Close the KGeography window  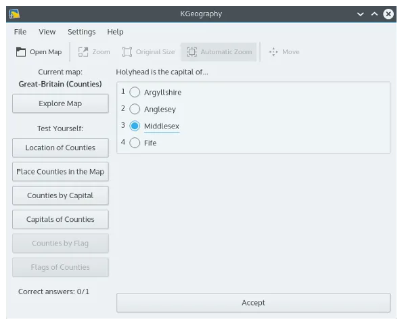pos(388,14)
